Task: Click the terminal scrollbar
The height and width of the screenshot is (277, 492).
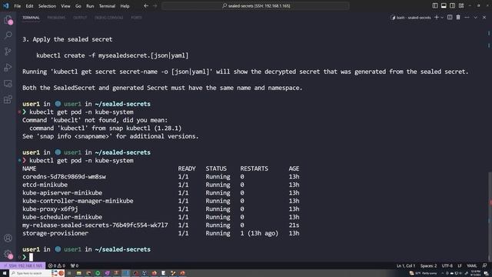Action: point(490,217)
